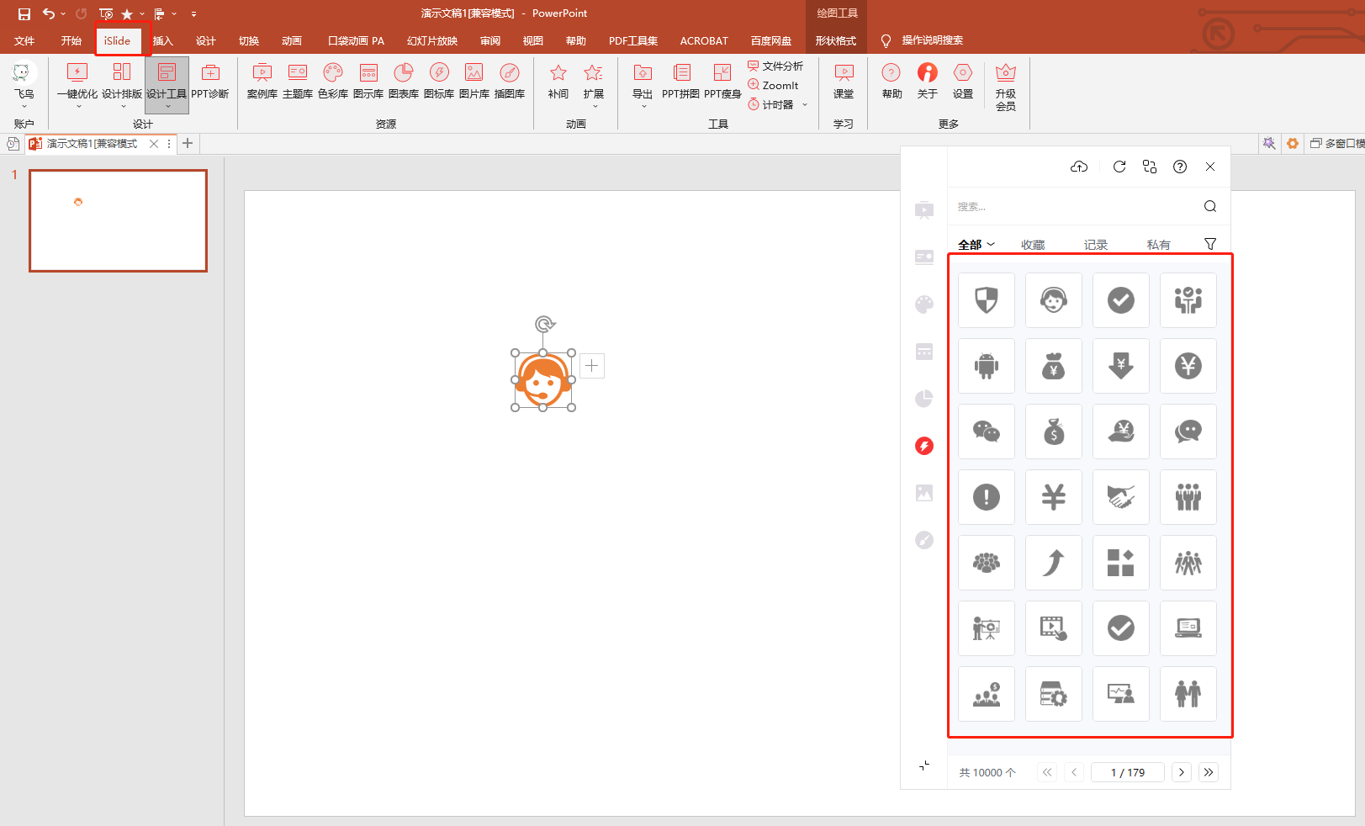This screenshot has height=826, width=1365.
Task: Add a new document tab with the plus button
Action: (188, 144)
